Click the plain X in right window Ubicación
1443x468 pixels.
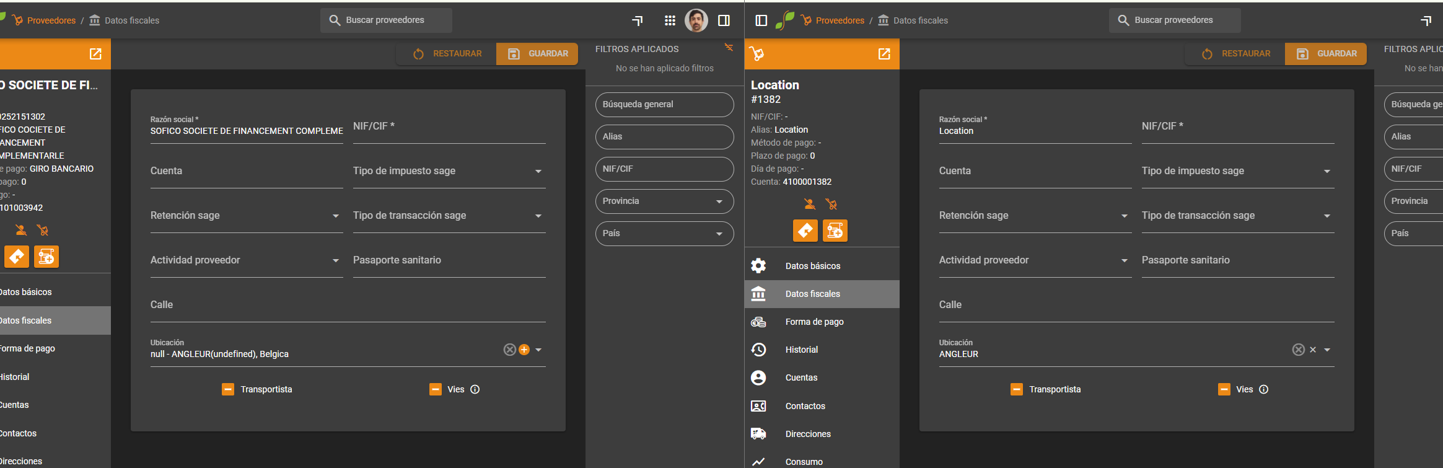point(1313,350)
